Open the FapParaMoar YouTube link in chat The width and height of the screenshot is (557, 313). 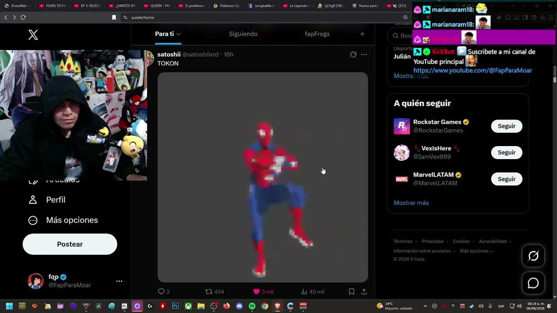[473, 70]
